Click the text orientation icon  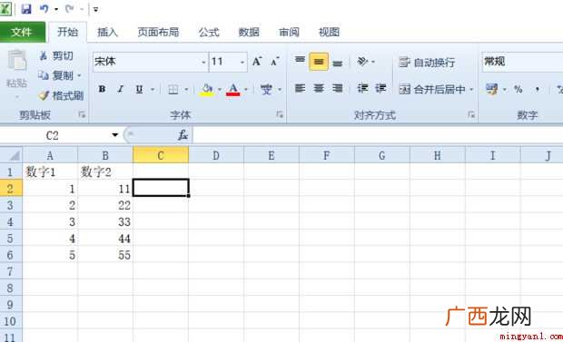pyautogui.click(x=363, y=62)
